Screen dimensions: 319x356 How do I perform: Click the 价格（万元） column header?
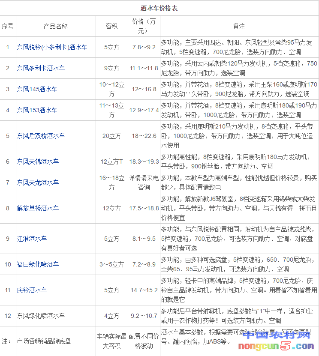click(144, 26)
